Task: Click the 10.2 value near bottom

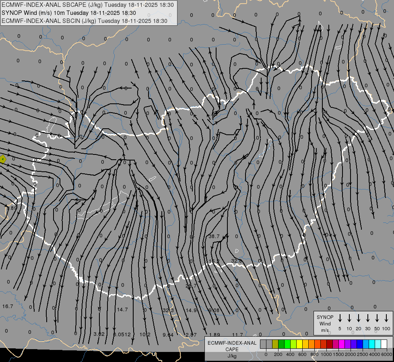Action: [145, 335]
